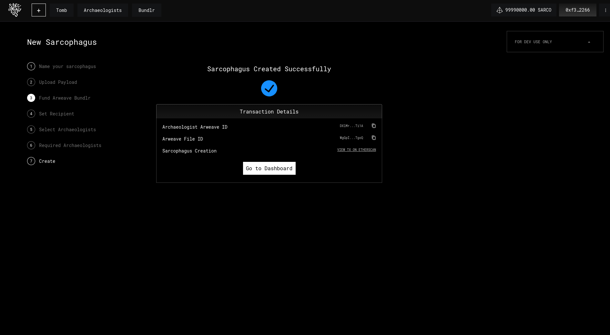Switch to the Archaeologists tab
Viewport: 610px width, 335px height.
click(x=103, y=10)
